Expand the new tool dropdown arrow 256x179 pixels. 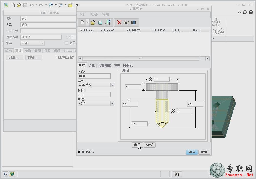click(88, 22)
